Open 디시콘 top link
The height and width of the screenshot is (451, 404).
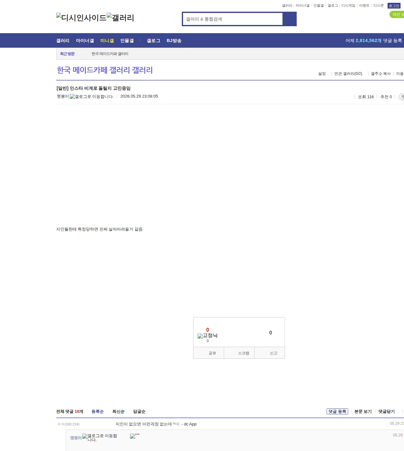click(378, 6)
